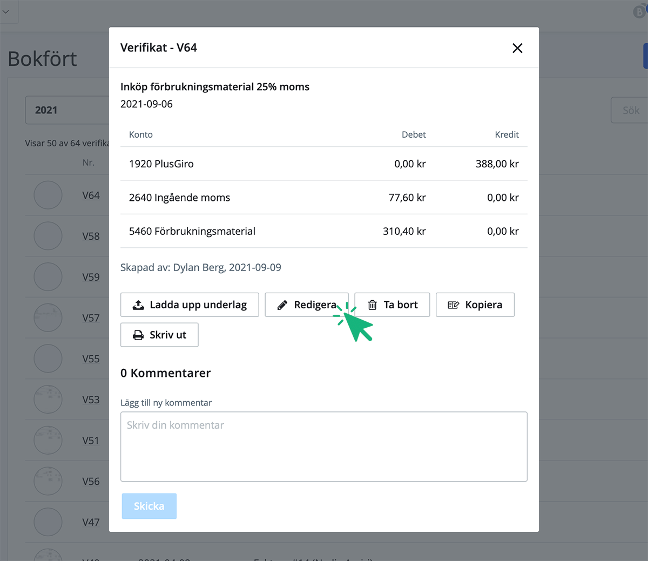
Task: Click the trash icon on Ta bort
Action: [x=372, y=305]
